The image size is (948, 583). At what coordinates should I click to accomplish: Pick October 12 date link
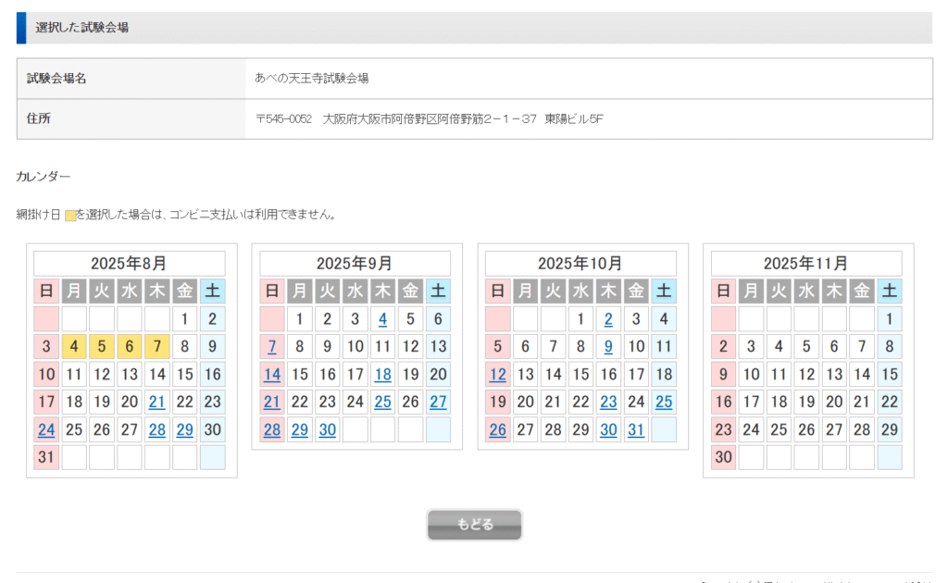pos(497,375)
